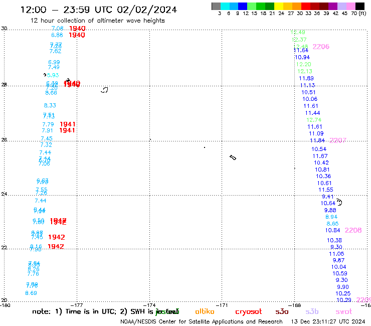The width and height of the screenshot is (371, 326).
Task: Click the wave height value '8.69'
Action: [x=31, y=293]
